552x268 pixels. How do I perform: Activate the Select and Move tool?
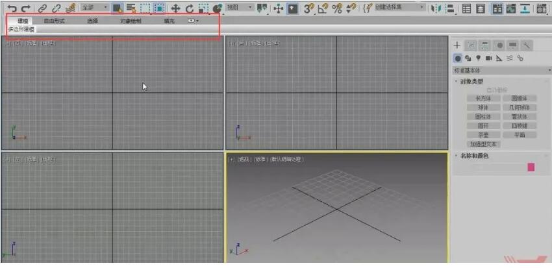point(175,8)
